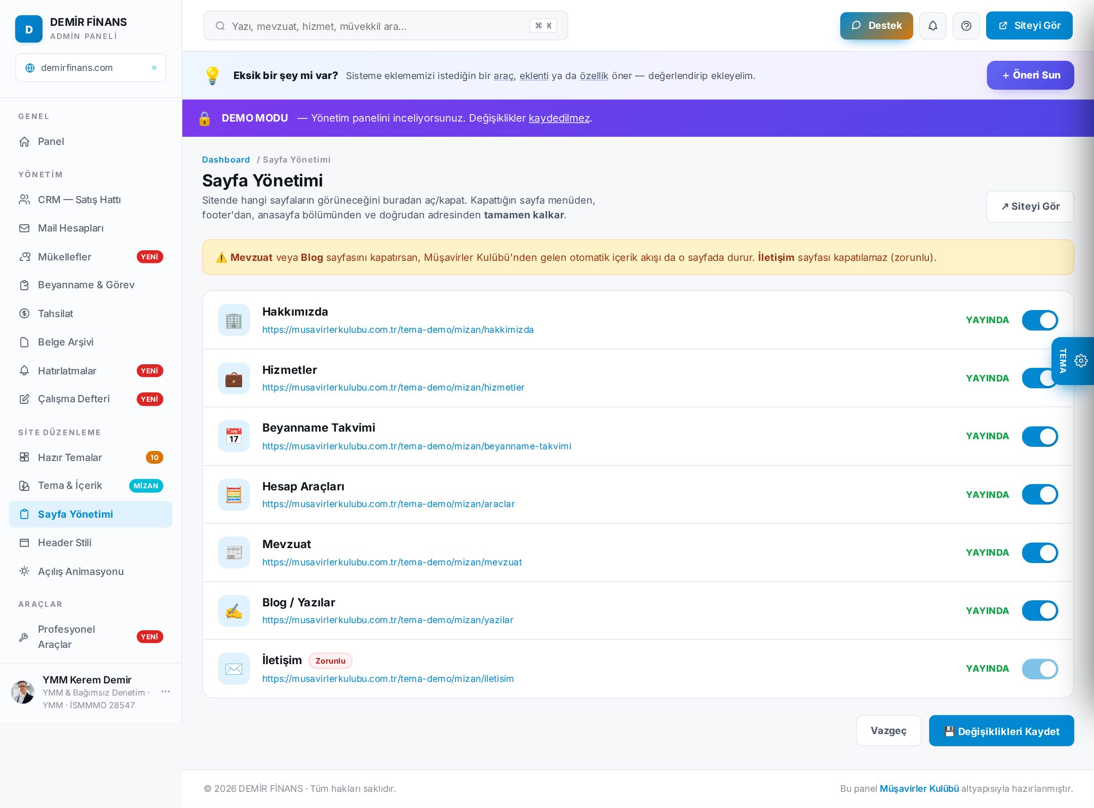1094x808 pixels.
Task: Disable the Beyanname Takvimi page switch
Action: click(x=1040, y=436)
